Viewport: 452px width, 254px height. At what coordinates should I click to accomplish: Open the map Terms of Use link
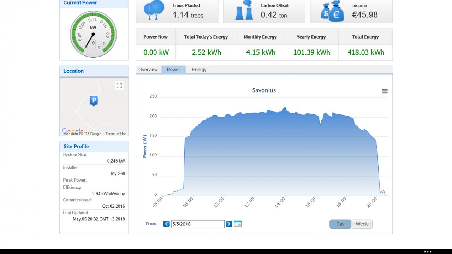[116, 134]
